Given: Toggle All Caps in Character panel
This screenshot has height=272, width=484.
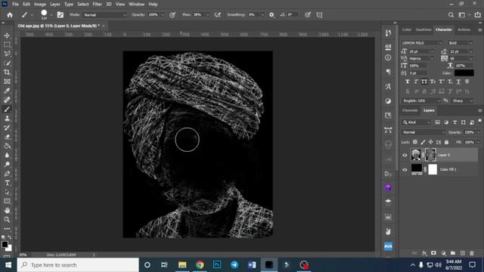Looking at the screenshot, I should coord(424,82).
